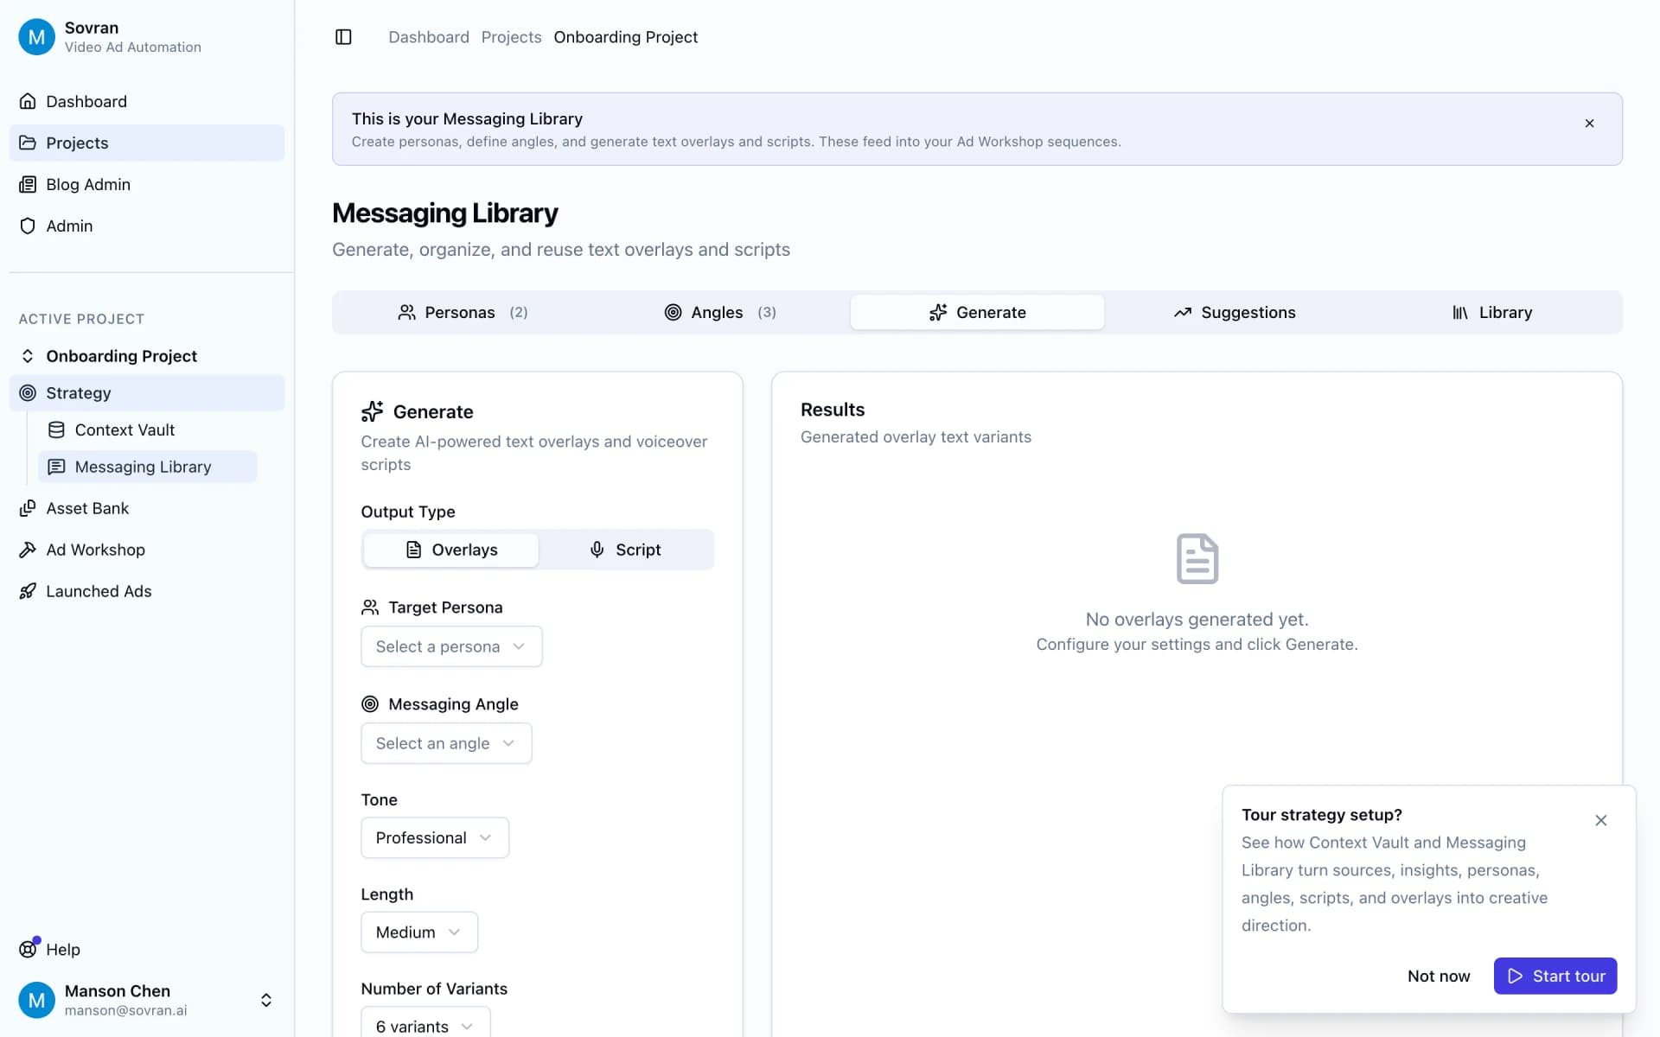The image size is (1660, 1037).
Task: Switch output type to Script
Action: pos(627,550)
